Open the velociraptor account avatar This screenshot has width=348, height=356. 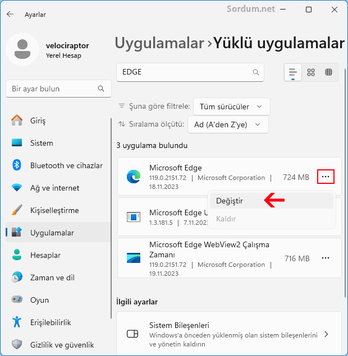pyautogui.click(x=22, y=49)
